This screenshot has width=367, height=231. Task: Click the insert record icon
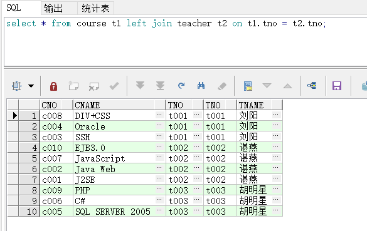click(73, 86)
